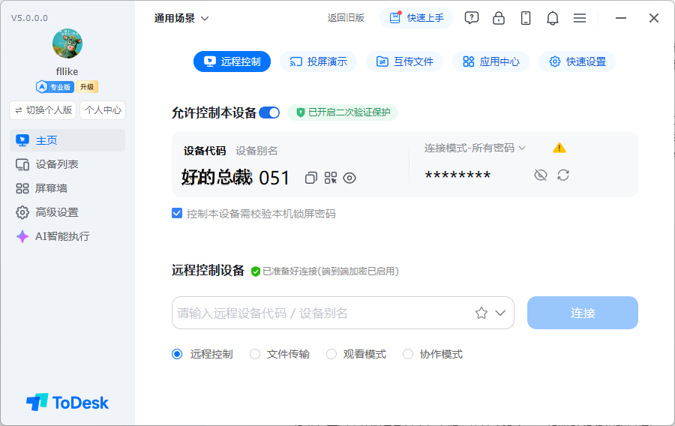
Task: Expand the 通用场景 scene dropdown
Action: point(181,18)
